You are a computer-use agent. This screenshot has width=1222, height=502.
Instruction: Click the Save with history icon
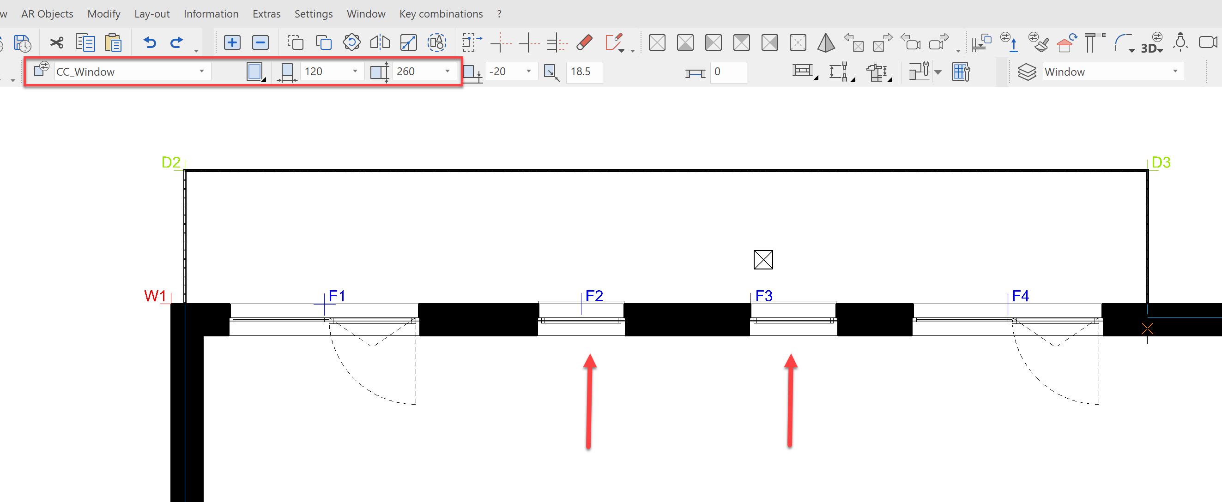click(22, 43)
